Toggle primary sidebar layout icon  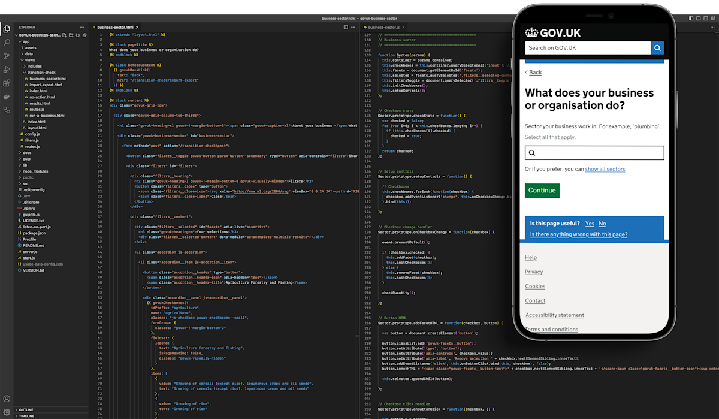[691, 19]
